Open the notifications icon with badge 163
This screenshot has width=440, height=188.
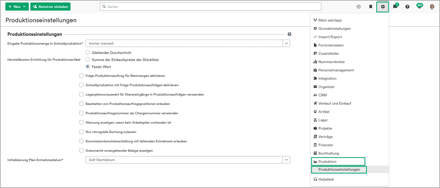click(x=419, y=7)
